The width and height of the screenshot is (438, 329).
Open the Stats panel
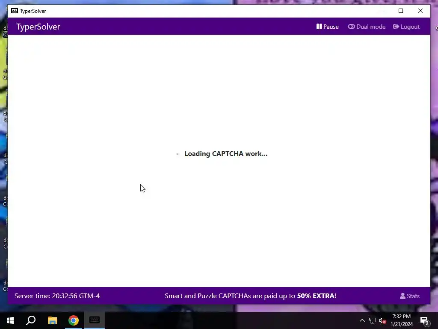pos(409,296)
